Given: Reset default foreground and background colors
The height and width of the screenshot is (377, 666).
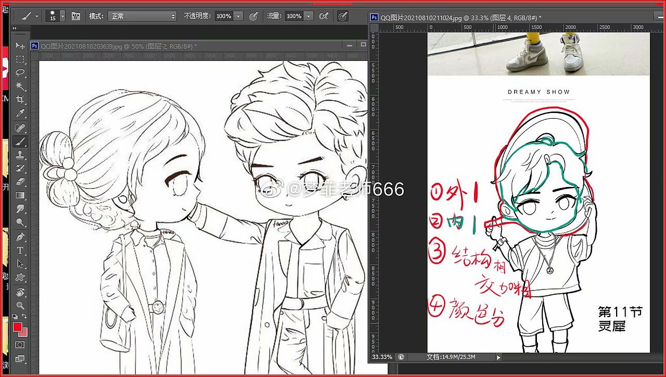Looking at the screenshot, I should tap(15, 317).
